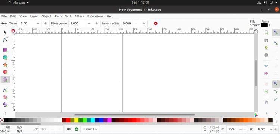Select the Pencil freehand tool

coord(5,97)
